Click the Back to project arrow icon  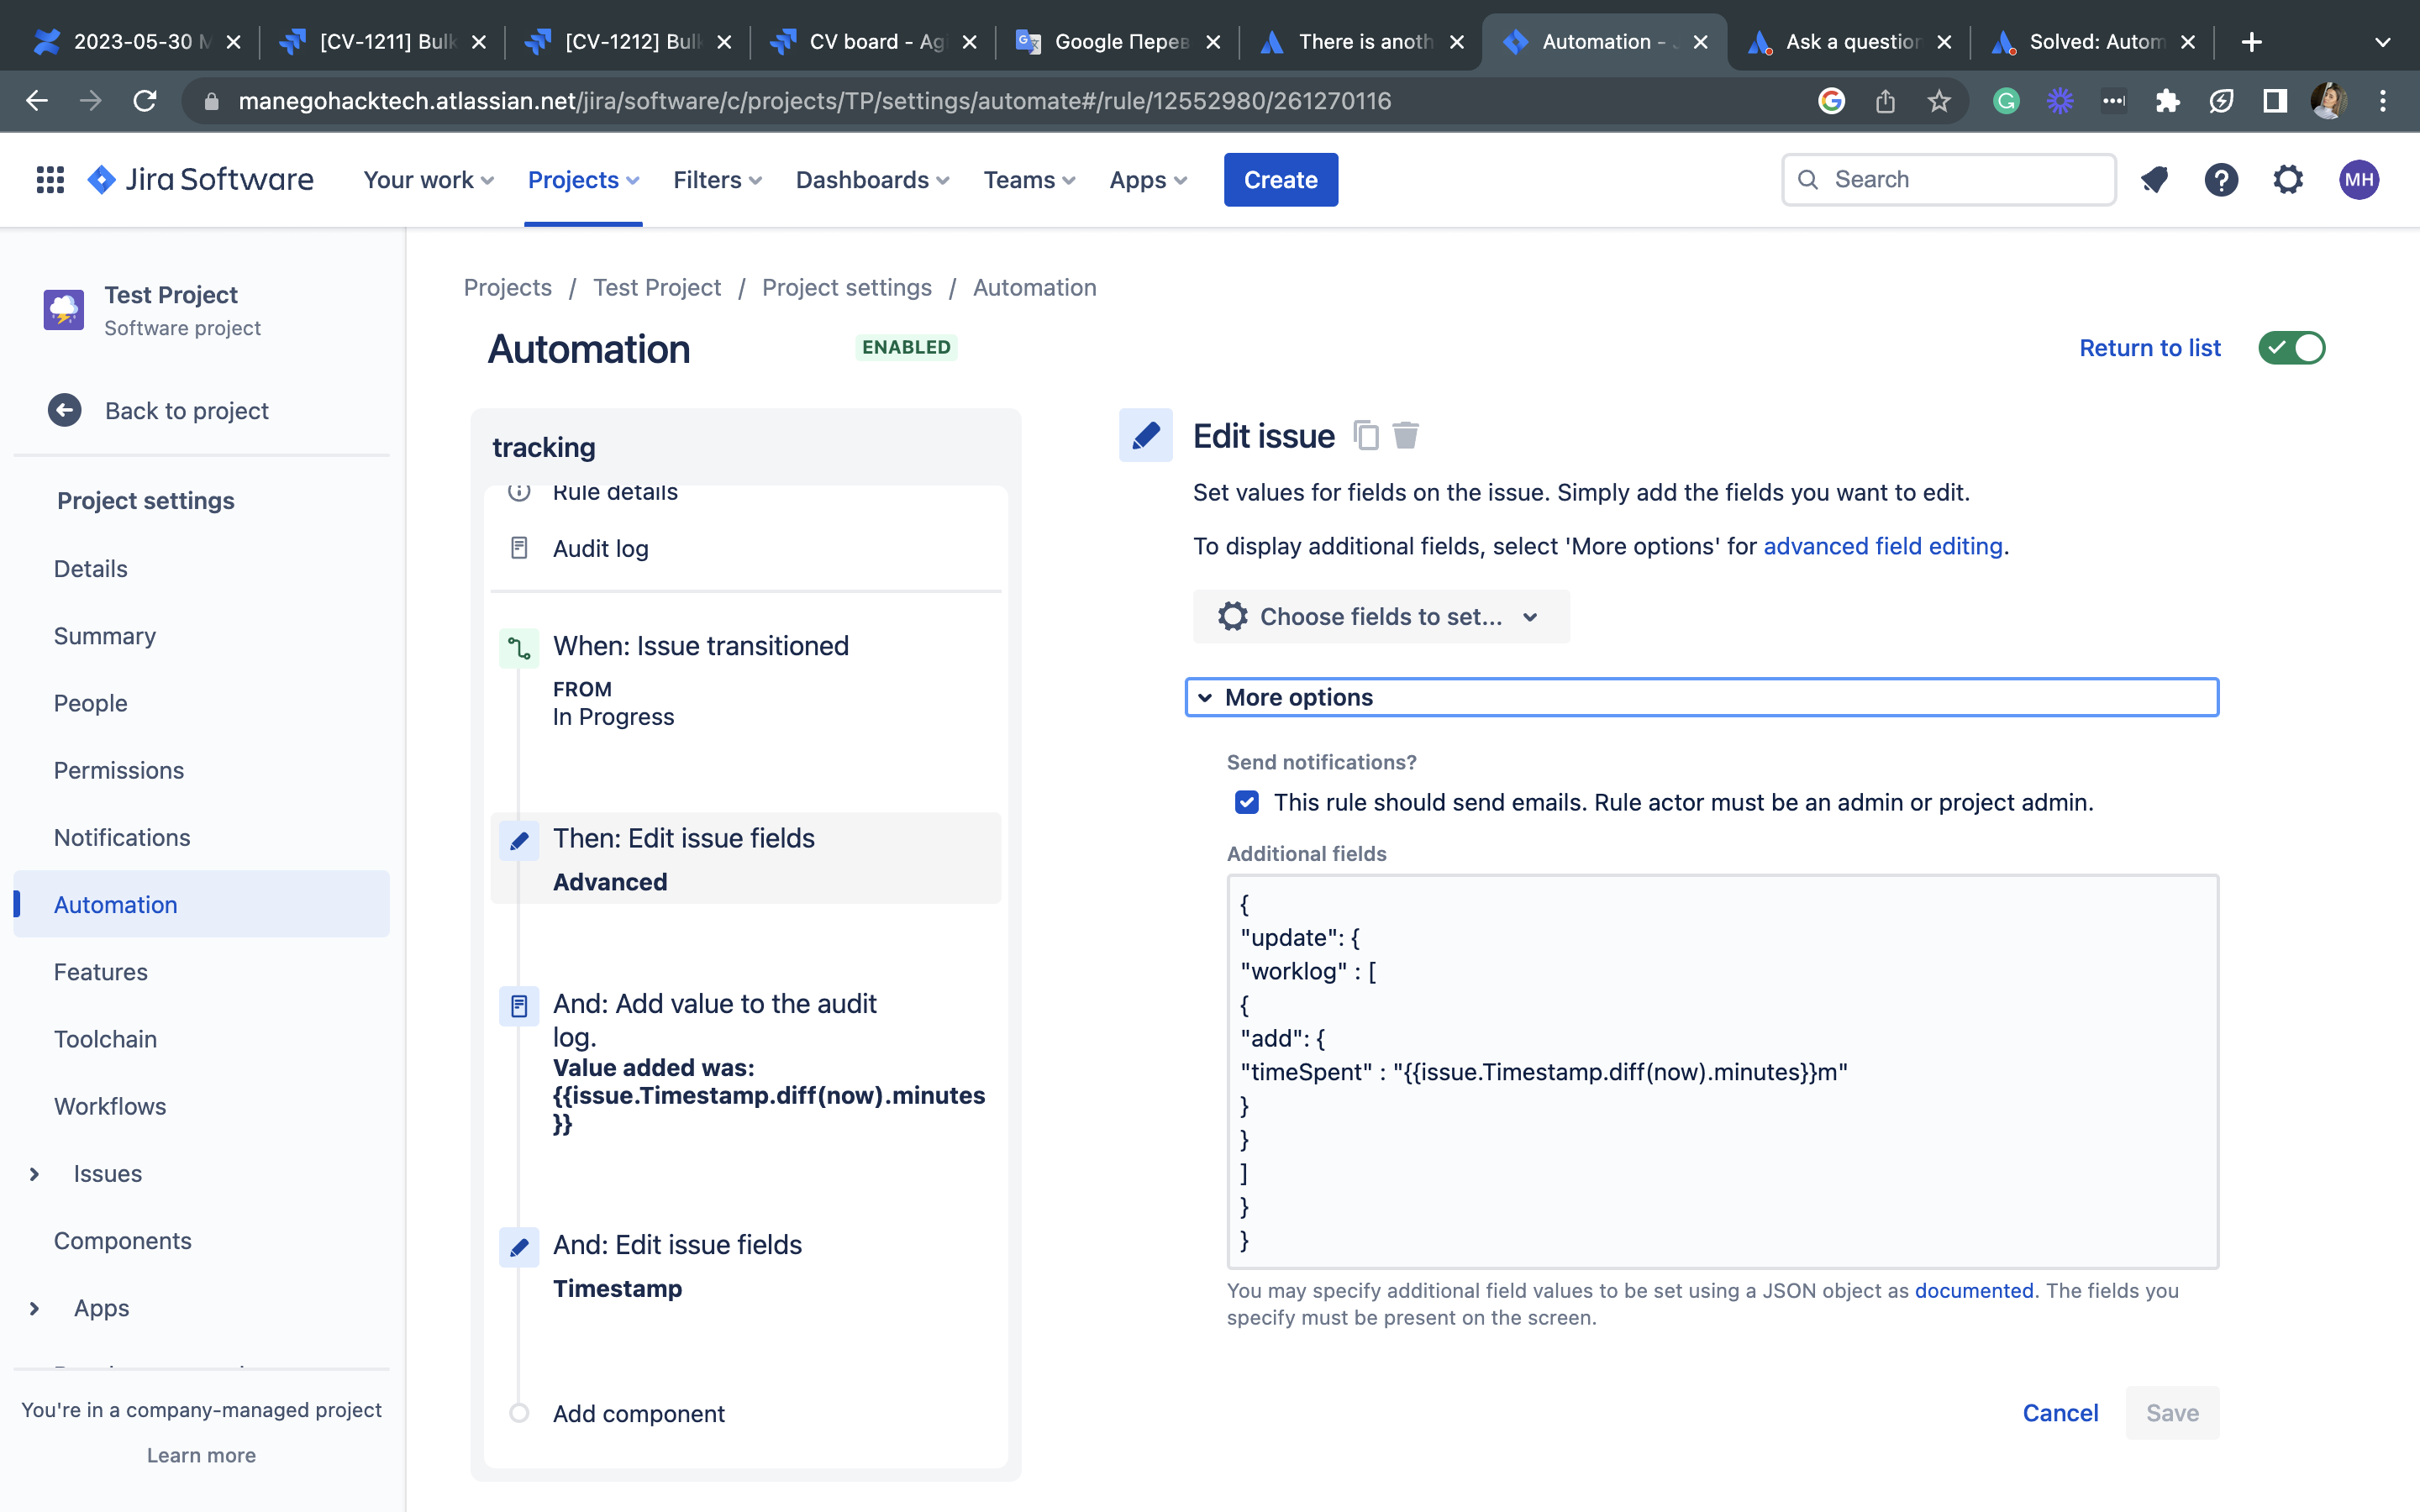(65, 410)
